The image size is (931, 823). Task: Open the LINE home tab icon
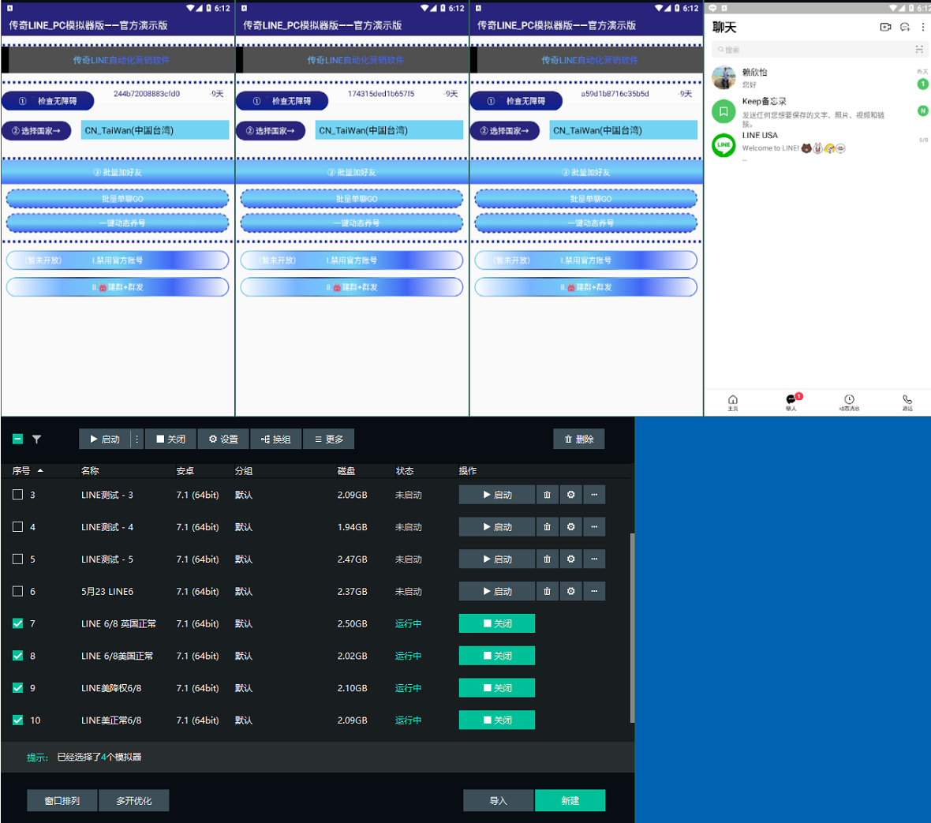(733, 402)
